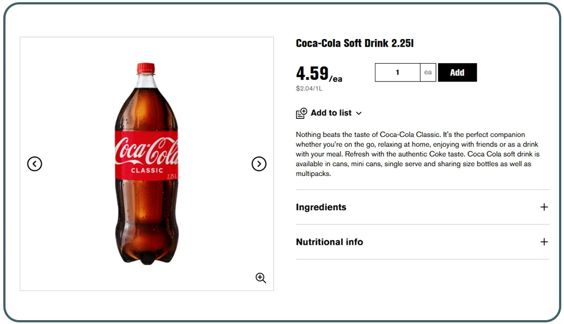This screenshot has height=324, width=564.
Task: Click the Coca-Cola bottle thumbnail image
Action: [146, 163]
